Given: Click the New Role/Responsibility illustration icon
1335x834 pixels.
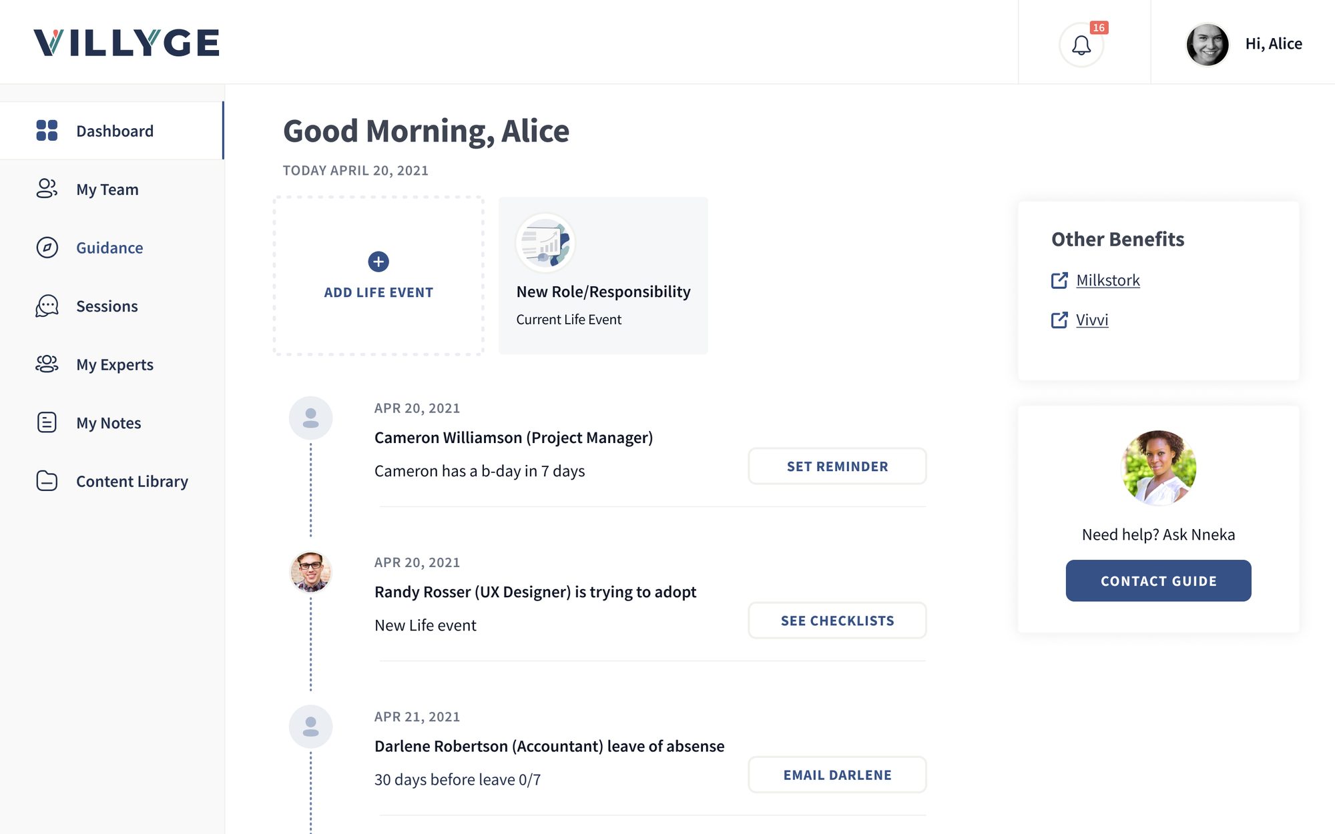Looking at the screenshot, I should pyautogui.click(x=545, y=243).
